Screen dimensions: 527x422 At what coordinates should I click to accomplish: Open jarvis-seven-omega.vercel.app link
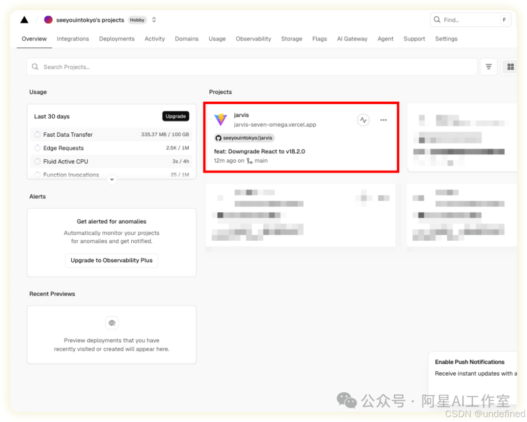[x=275, y=125]
